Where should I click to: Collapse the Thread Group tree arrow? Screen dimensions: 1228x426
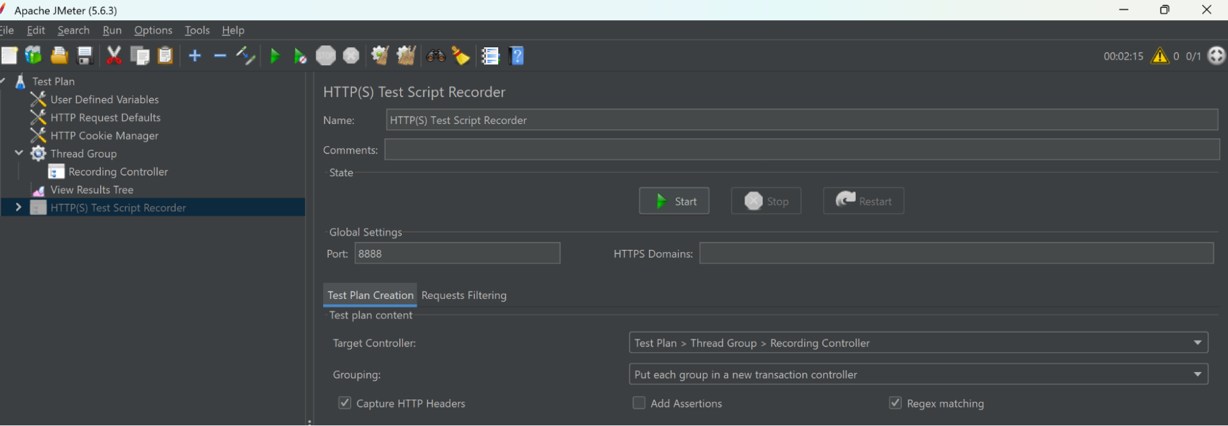[18, 153]
